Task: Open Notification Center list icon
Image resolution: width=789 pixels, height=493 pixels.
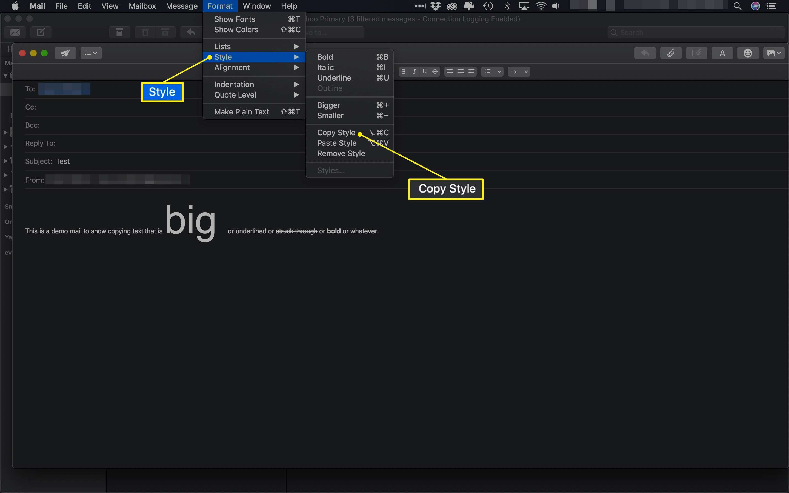Action: (x=771, y=6)
